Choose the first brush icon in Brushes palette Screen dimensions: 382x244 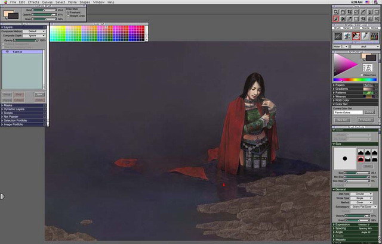(337, 36)
